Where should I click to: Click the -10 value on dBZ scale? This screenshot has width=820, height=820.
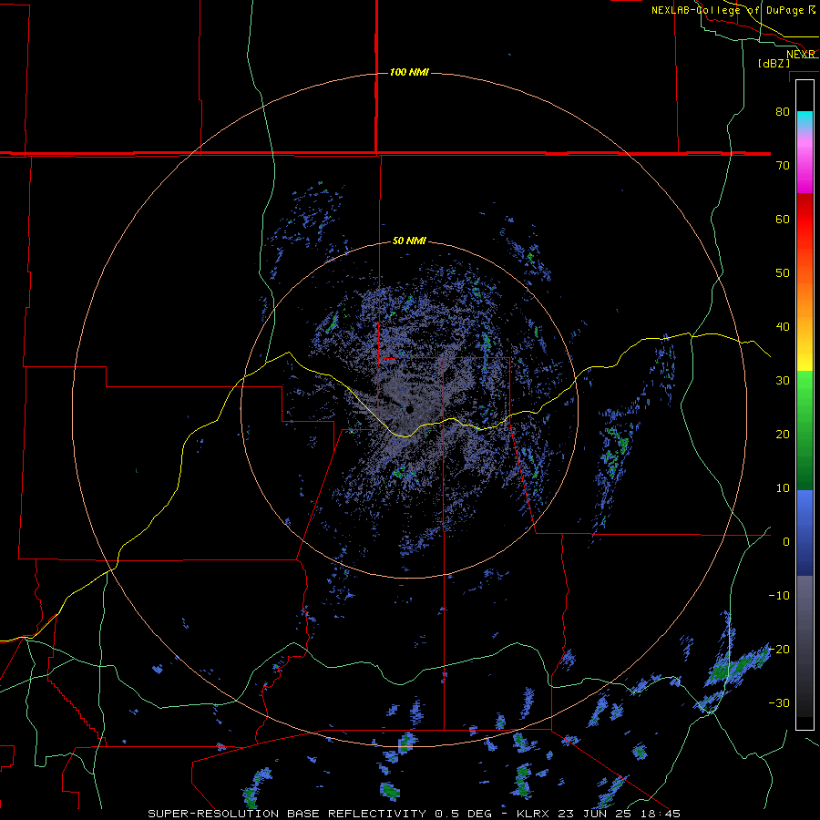click(779, 596)
